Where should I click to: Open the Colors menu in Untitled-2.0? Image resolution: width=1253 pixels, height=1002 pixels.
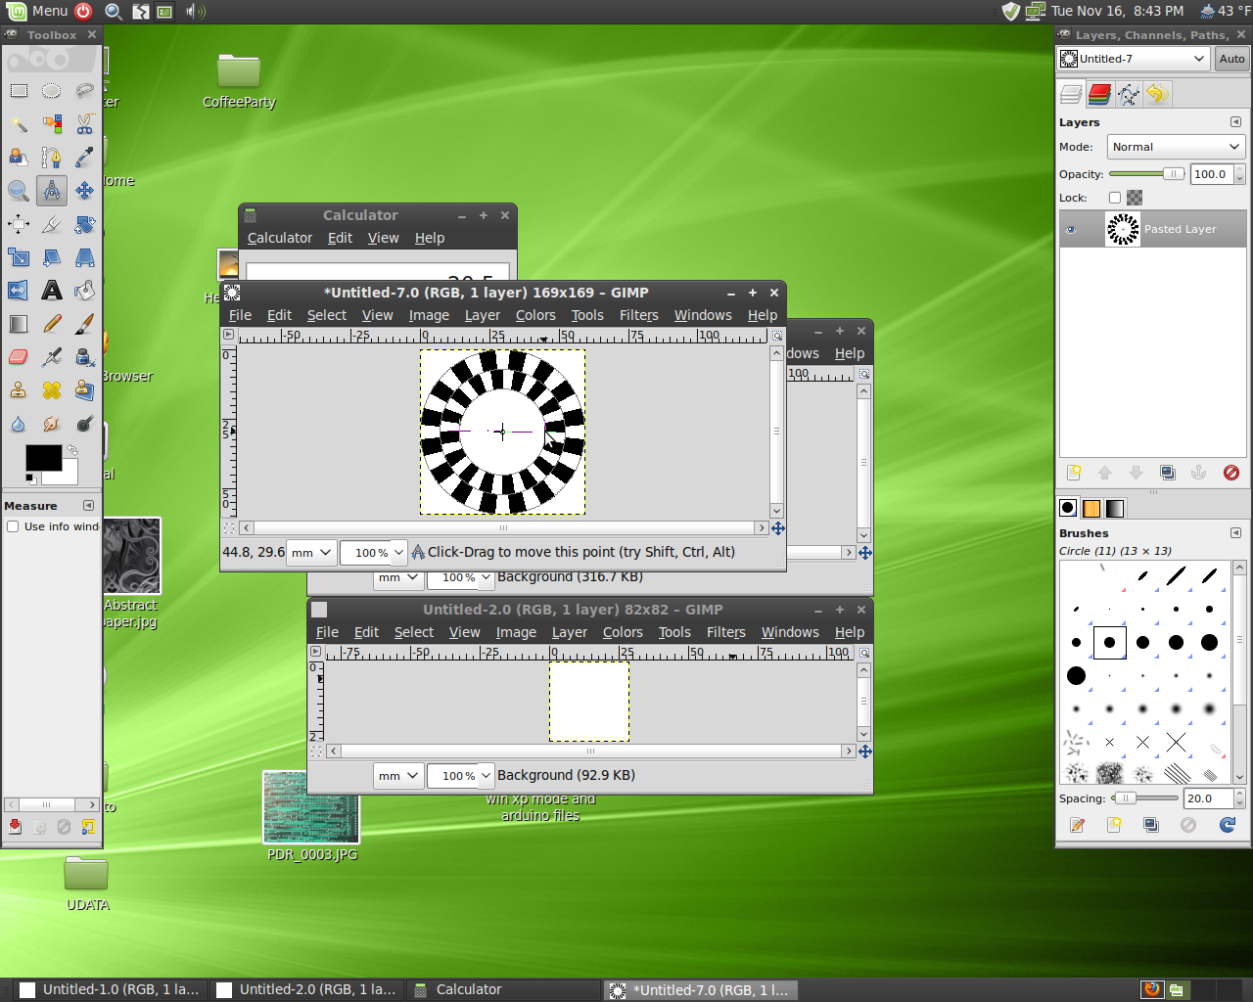point(623,632)
